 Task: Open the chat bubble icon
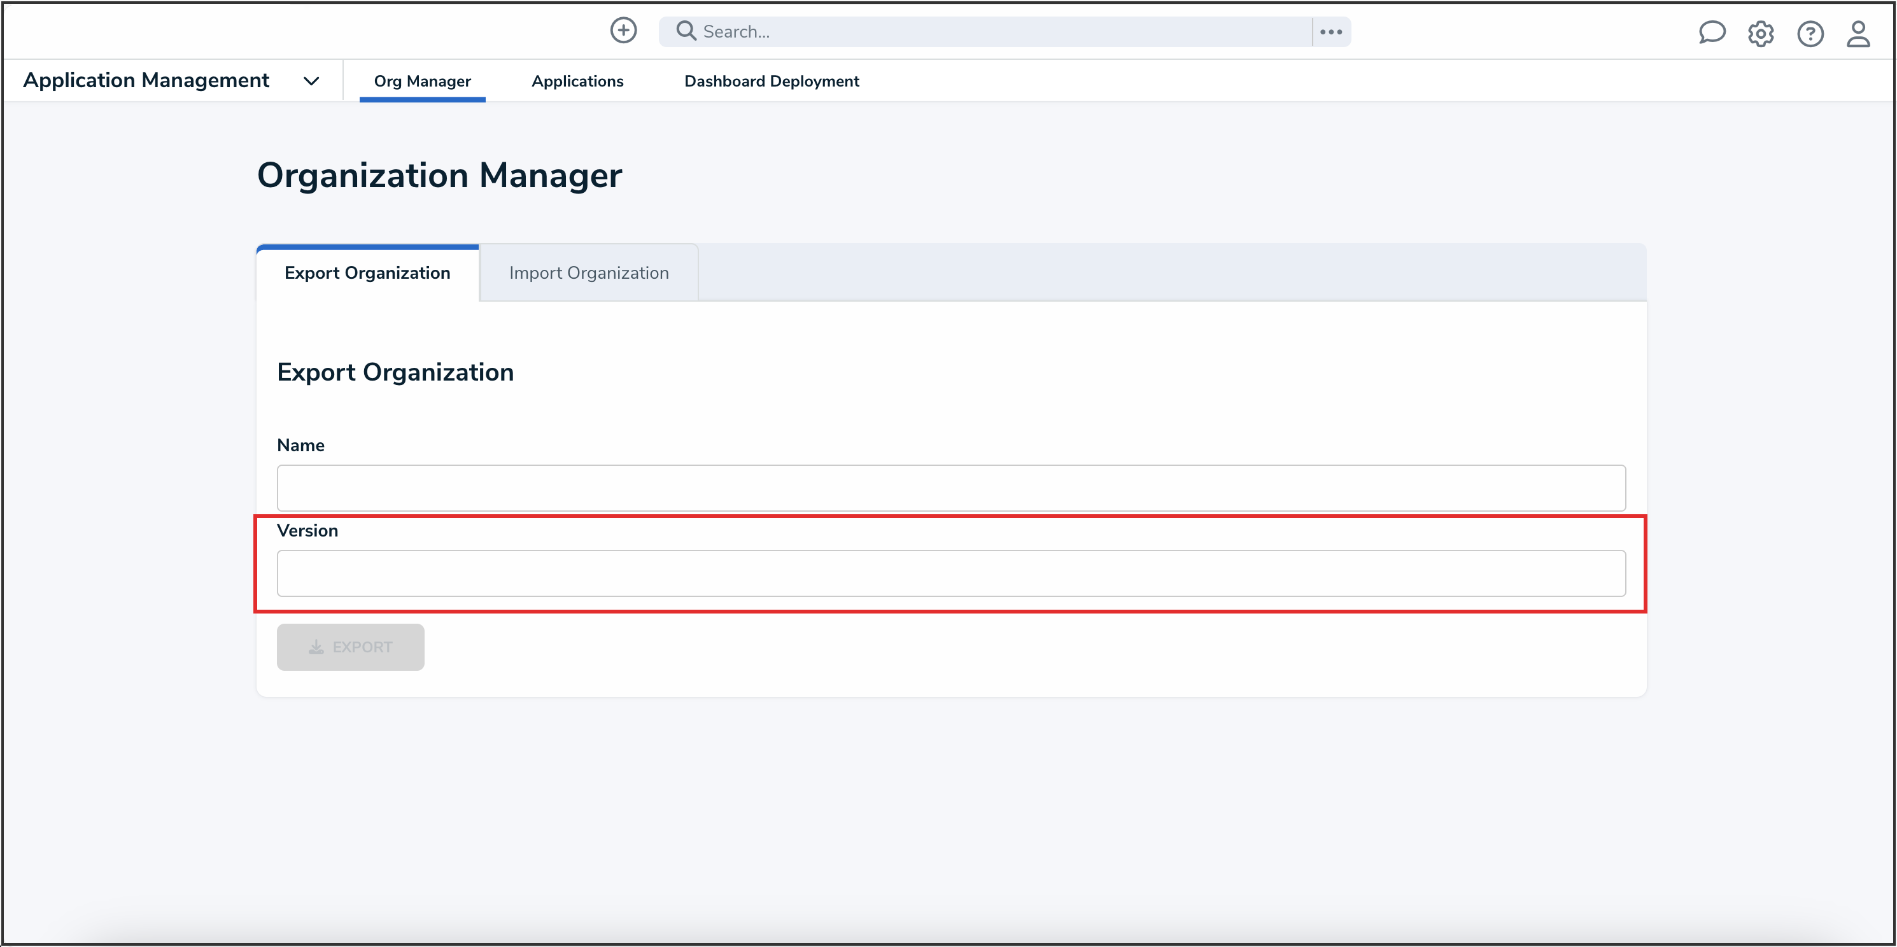pyautogui.click(x=1711, y=32)
